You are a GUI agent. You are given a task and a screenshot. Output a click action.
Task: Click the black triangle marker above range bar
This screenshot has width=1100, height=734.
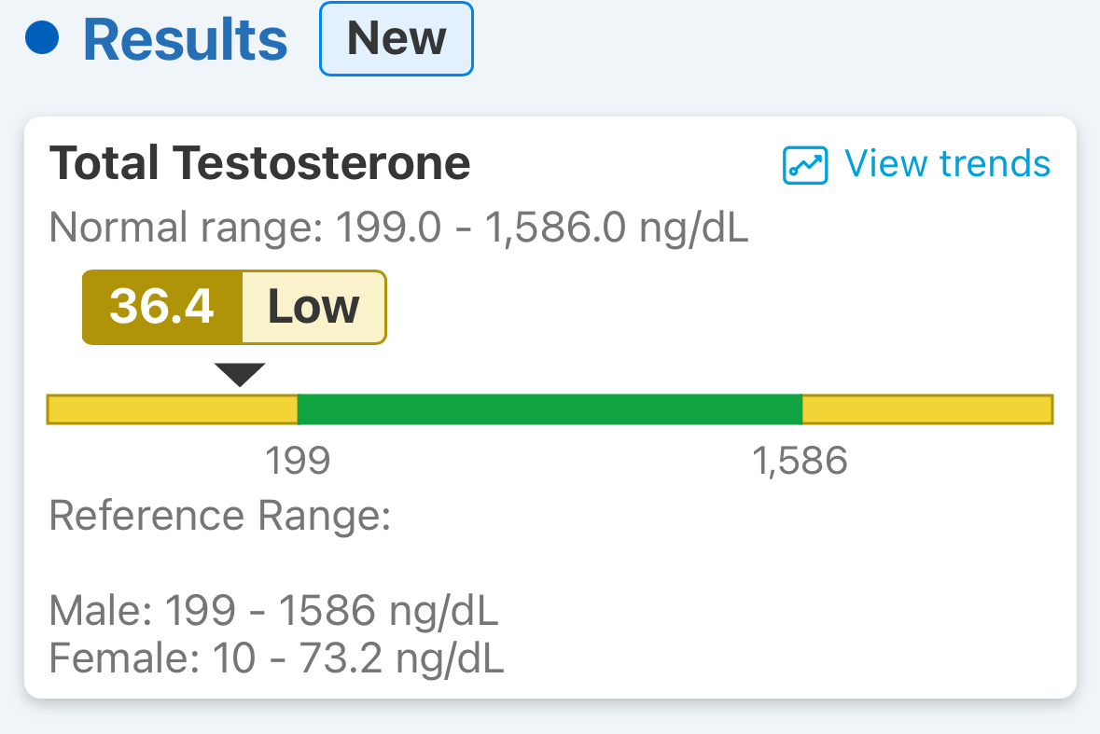click(x=240, y=374)
